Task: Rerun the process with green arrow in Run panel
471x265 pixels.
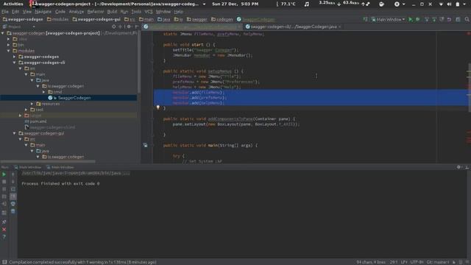Action: pos(4,174)
